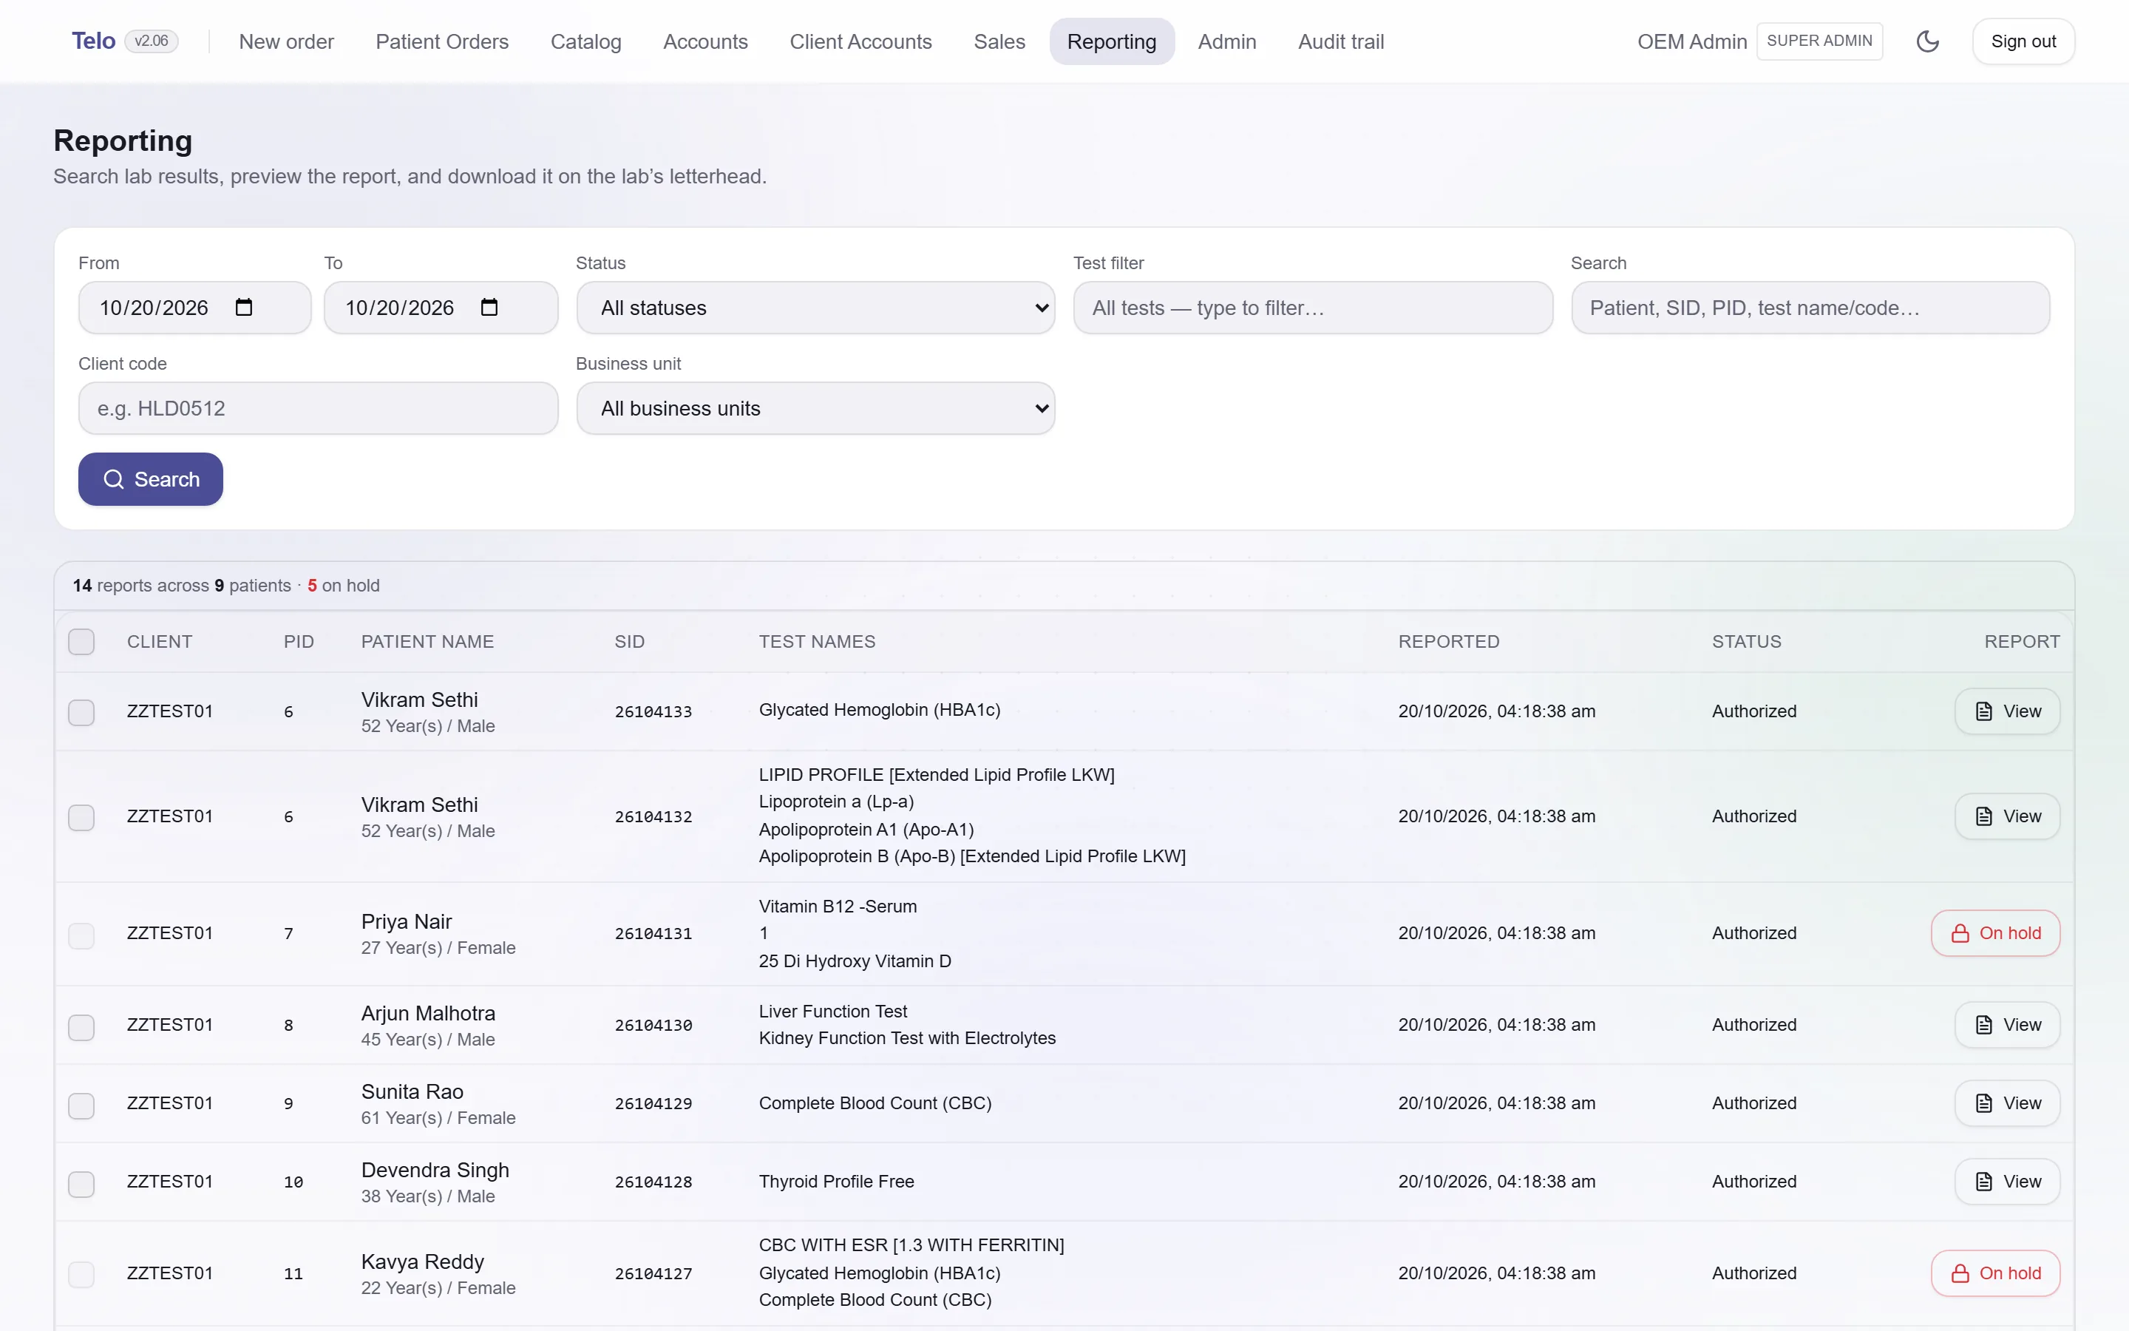Click lock icon on Priya Nair's On hold
The image size is (2129, 1331).
[1960, 933]
